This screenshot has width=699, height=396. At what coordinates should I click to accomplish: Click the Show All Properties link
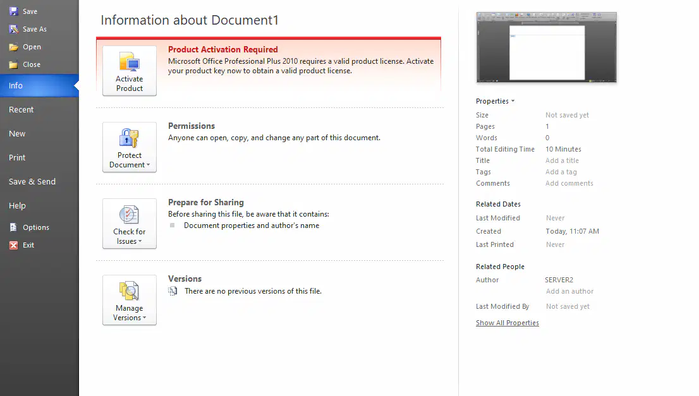[x=508, y=323]
